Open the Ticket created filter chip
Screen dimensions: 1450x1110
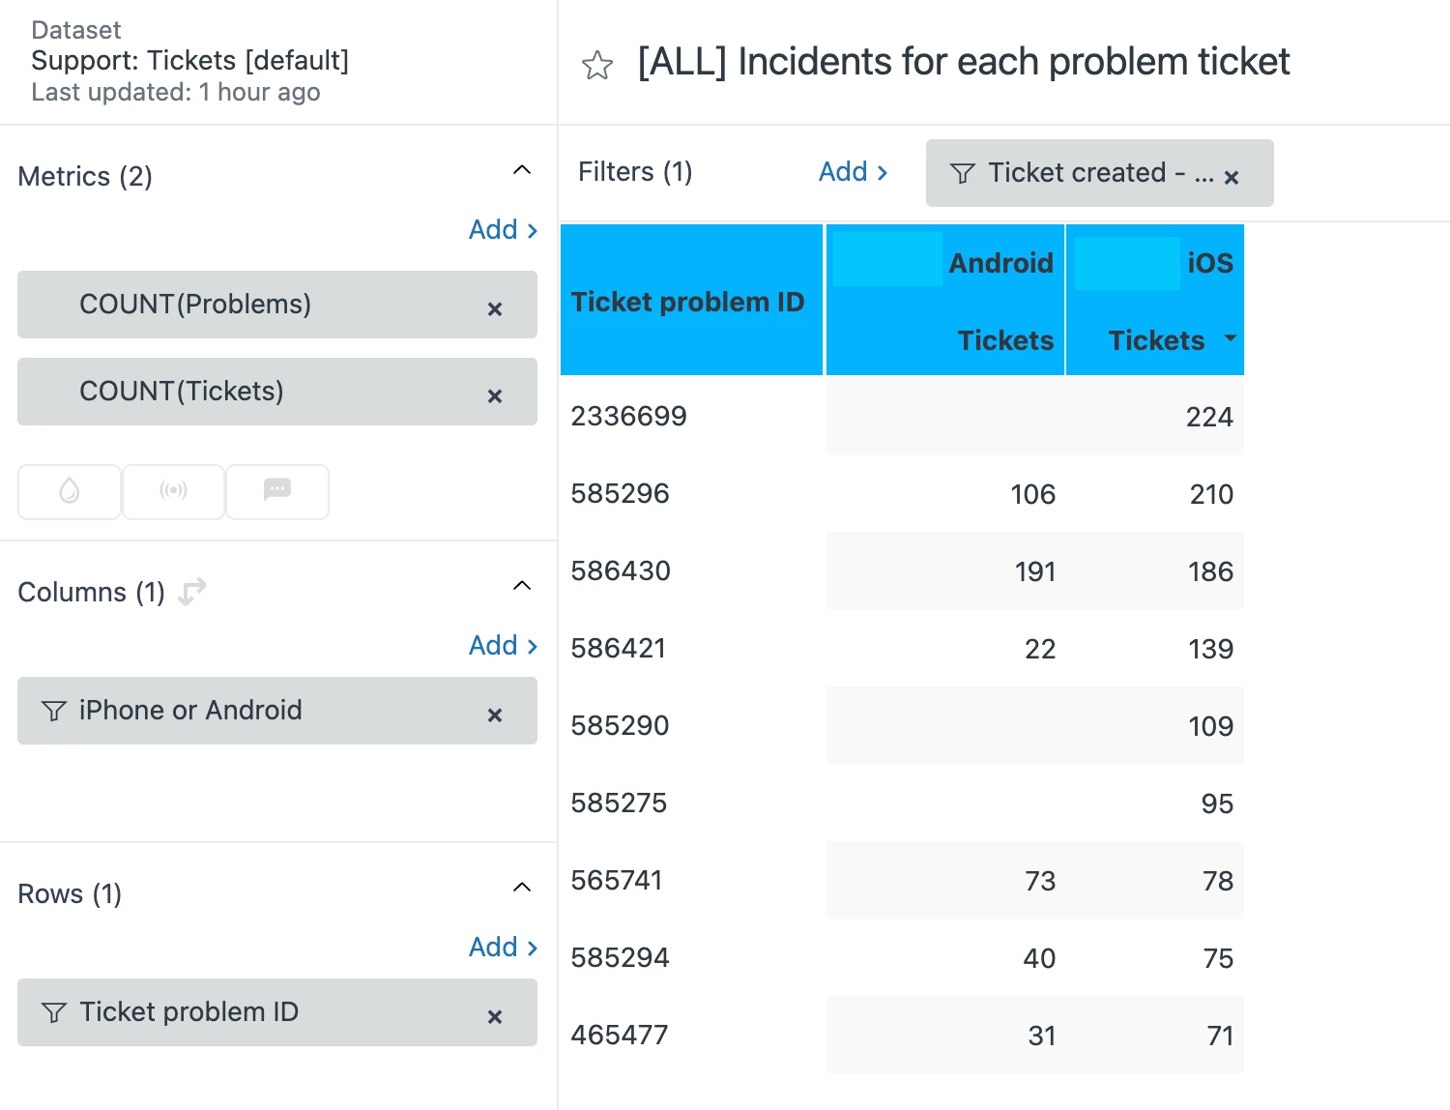(x=1083, y=173)
